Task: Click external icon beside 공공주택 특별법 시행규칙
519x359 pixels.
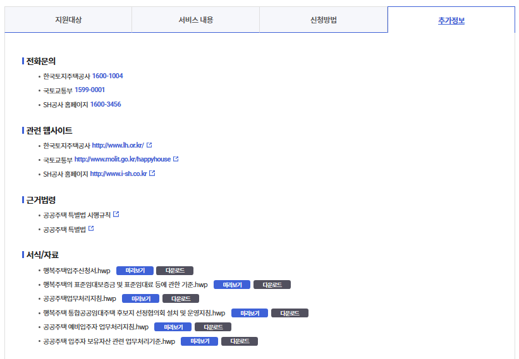Action: [x=116, y=215]
